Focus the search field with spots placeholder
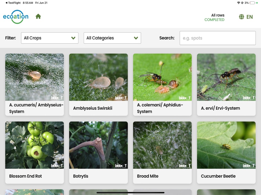This screenshot has width=261, height=195. click(x=218, y=38)
